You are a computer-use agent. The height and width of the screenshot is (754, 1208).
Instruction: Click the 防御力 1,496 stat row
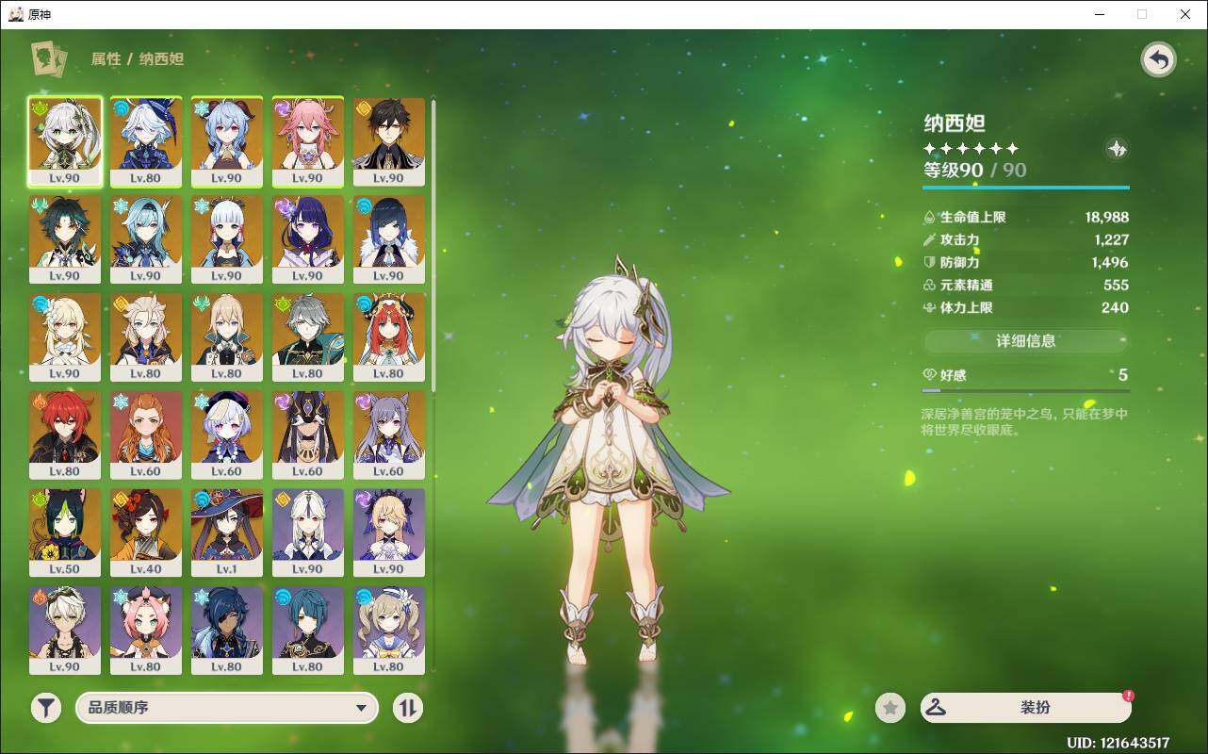1025,262
